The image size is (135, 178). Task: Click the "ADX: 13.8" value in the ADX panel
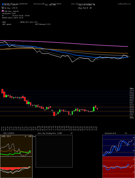coord(6,136)
